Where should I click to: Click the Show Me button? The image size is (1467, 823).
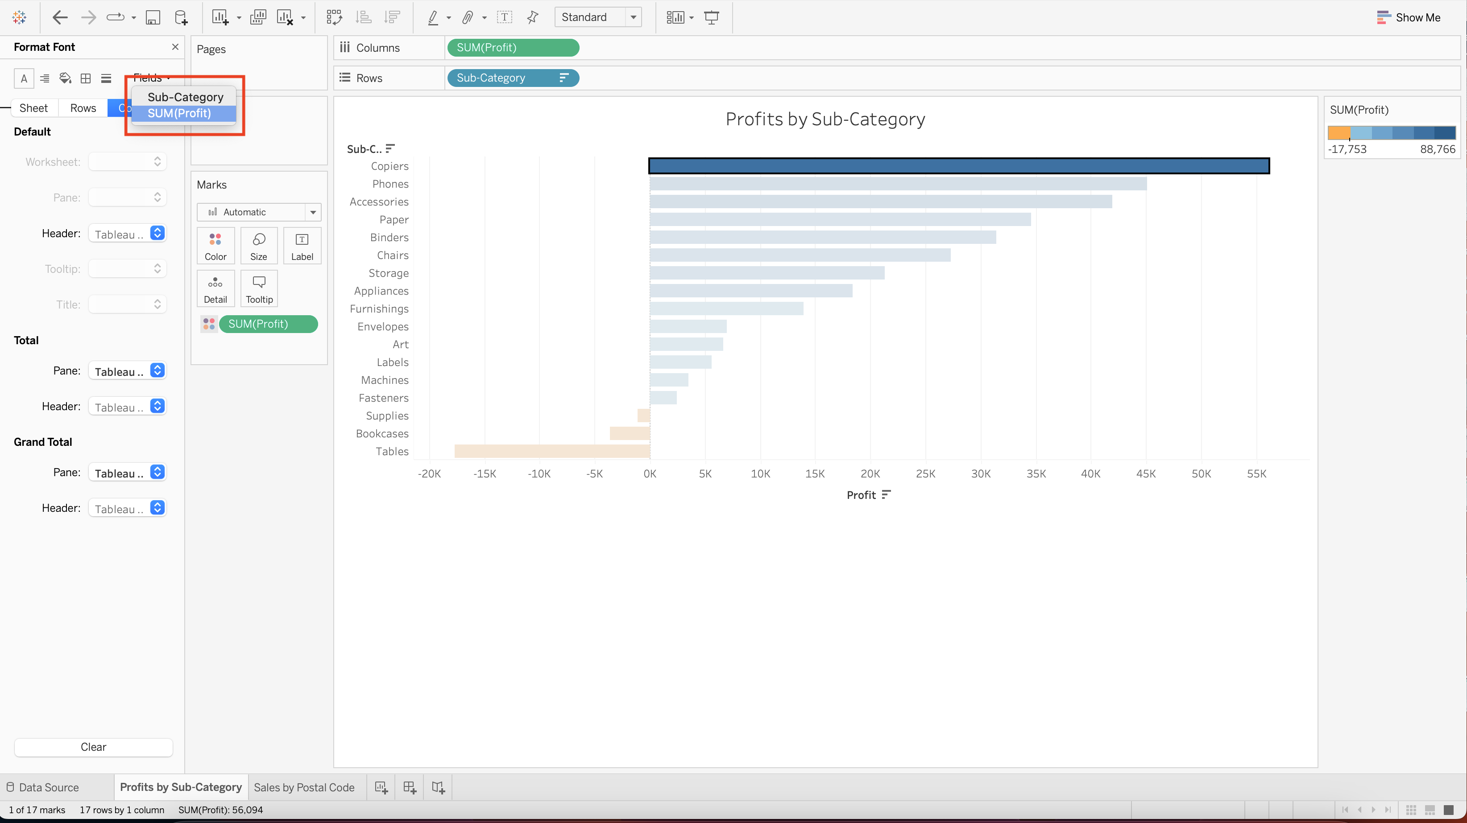(x=1409, y=18)
